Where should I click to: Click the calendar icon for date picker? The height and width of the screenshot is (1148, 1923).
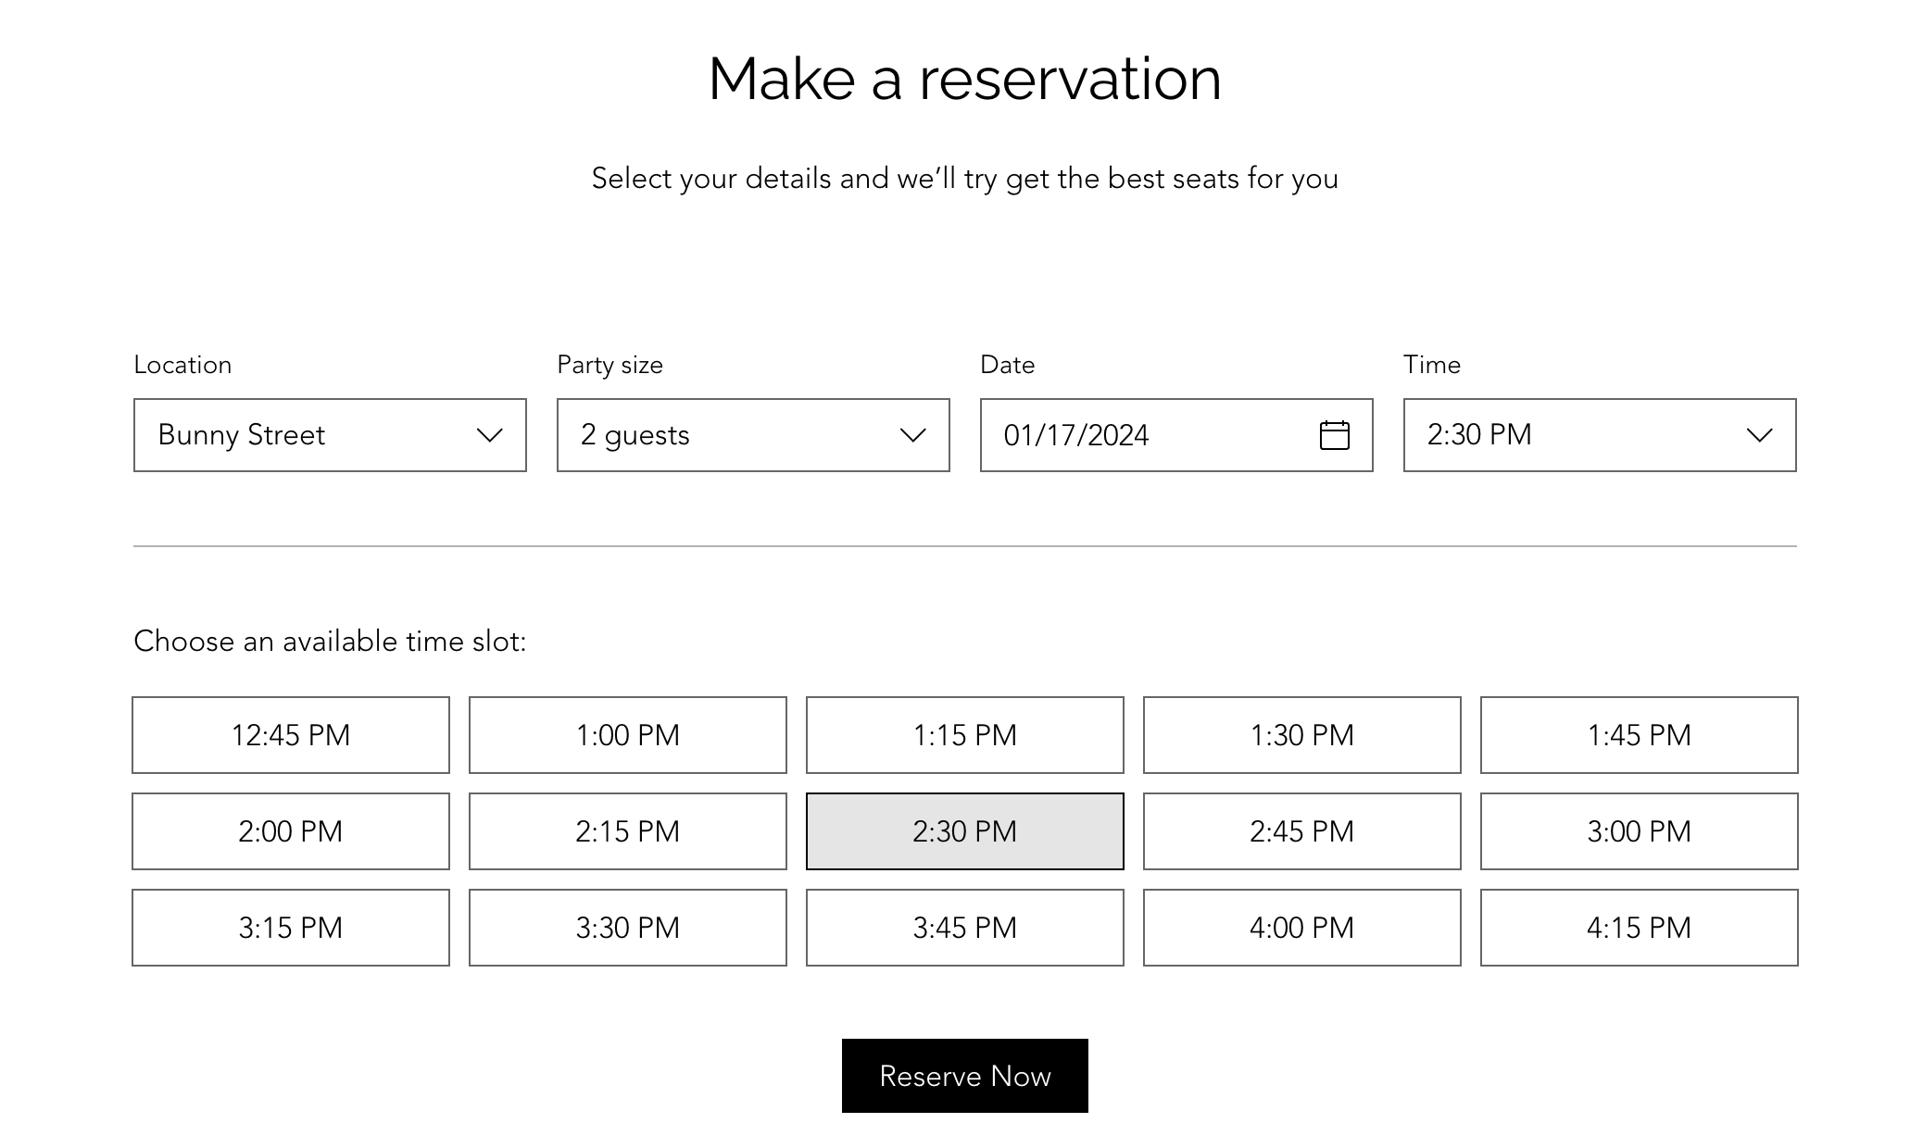click(1336, 434)
